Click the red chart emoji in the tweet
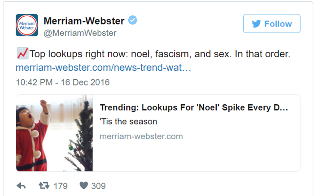The image size is (314, 196). click(22, 54)
